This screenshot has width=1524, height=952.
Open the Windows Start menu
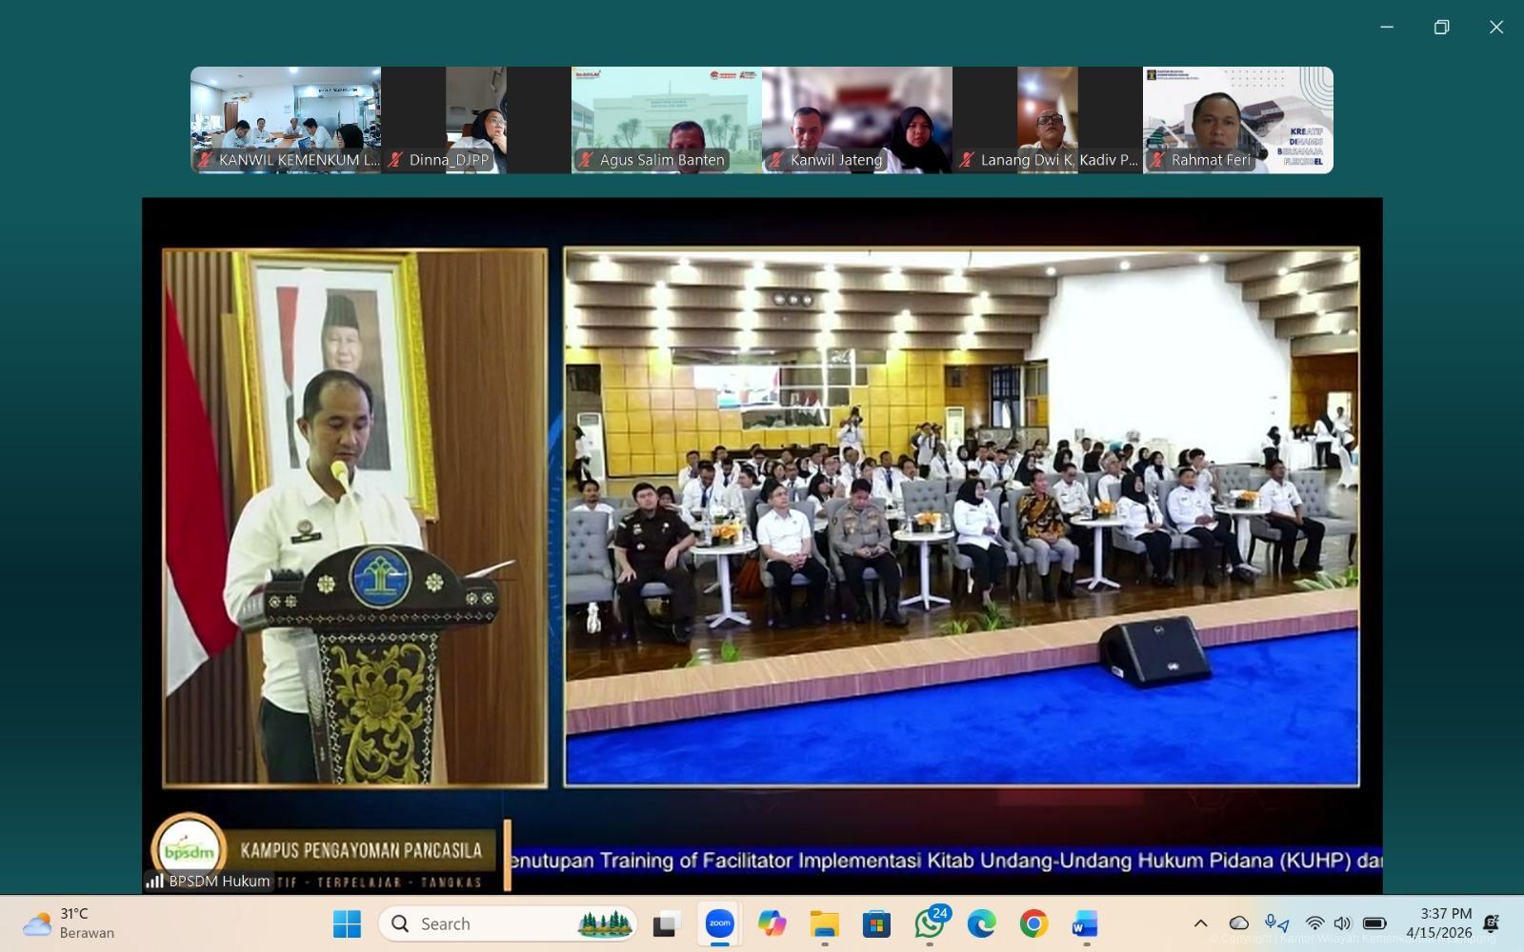click(347, 923)
